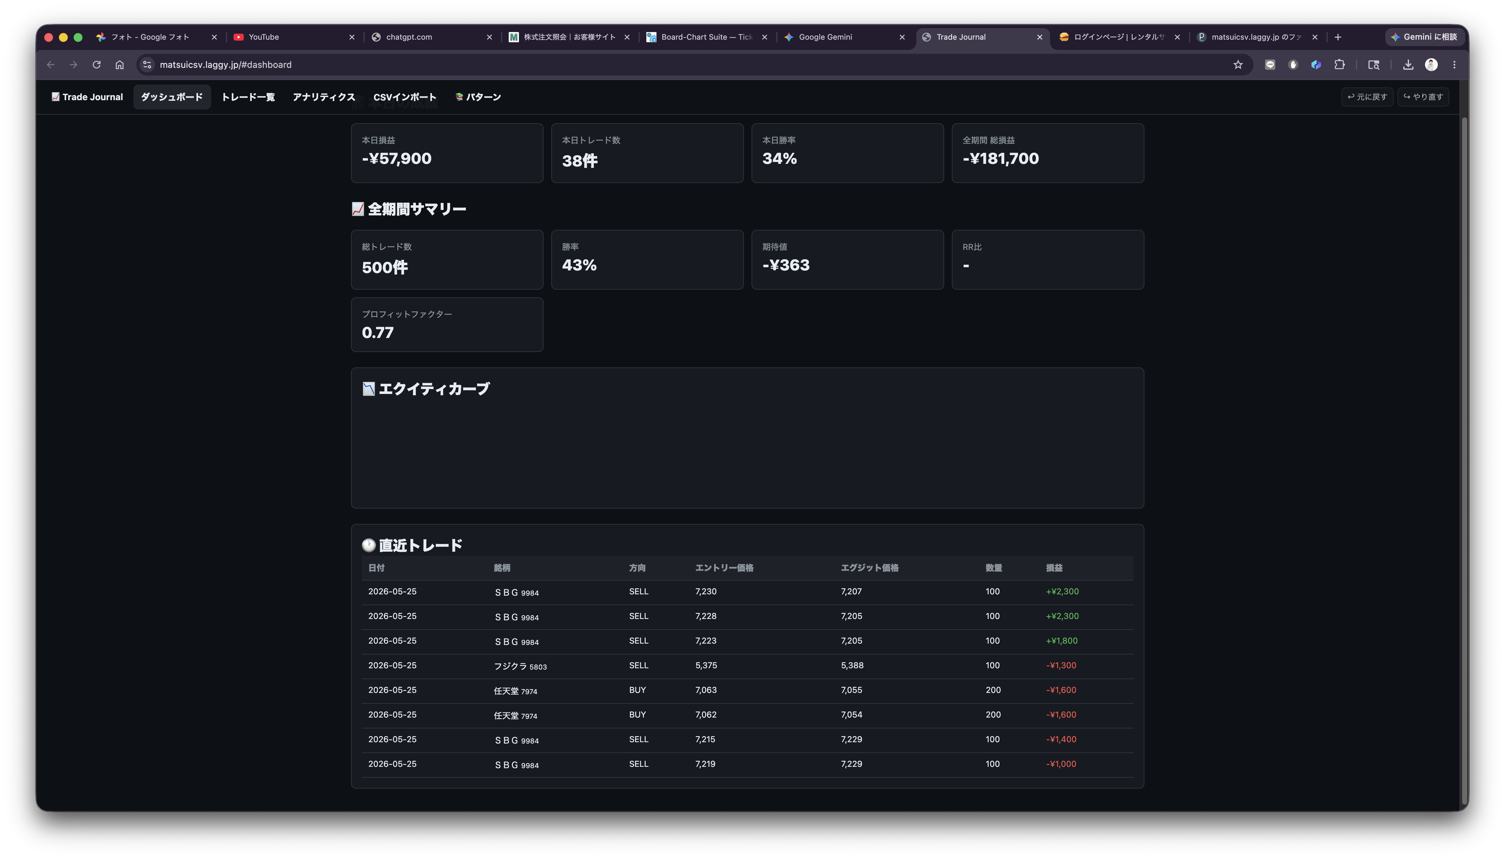Close the Google Gemini tab

click(x=902, y=37)
